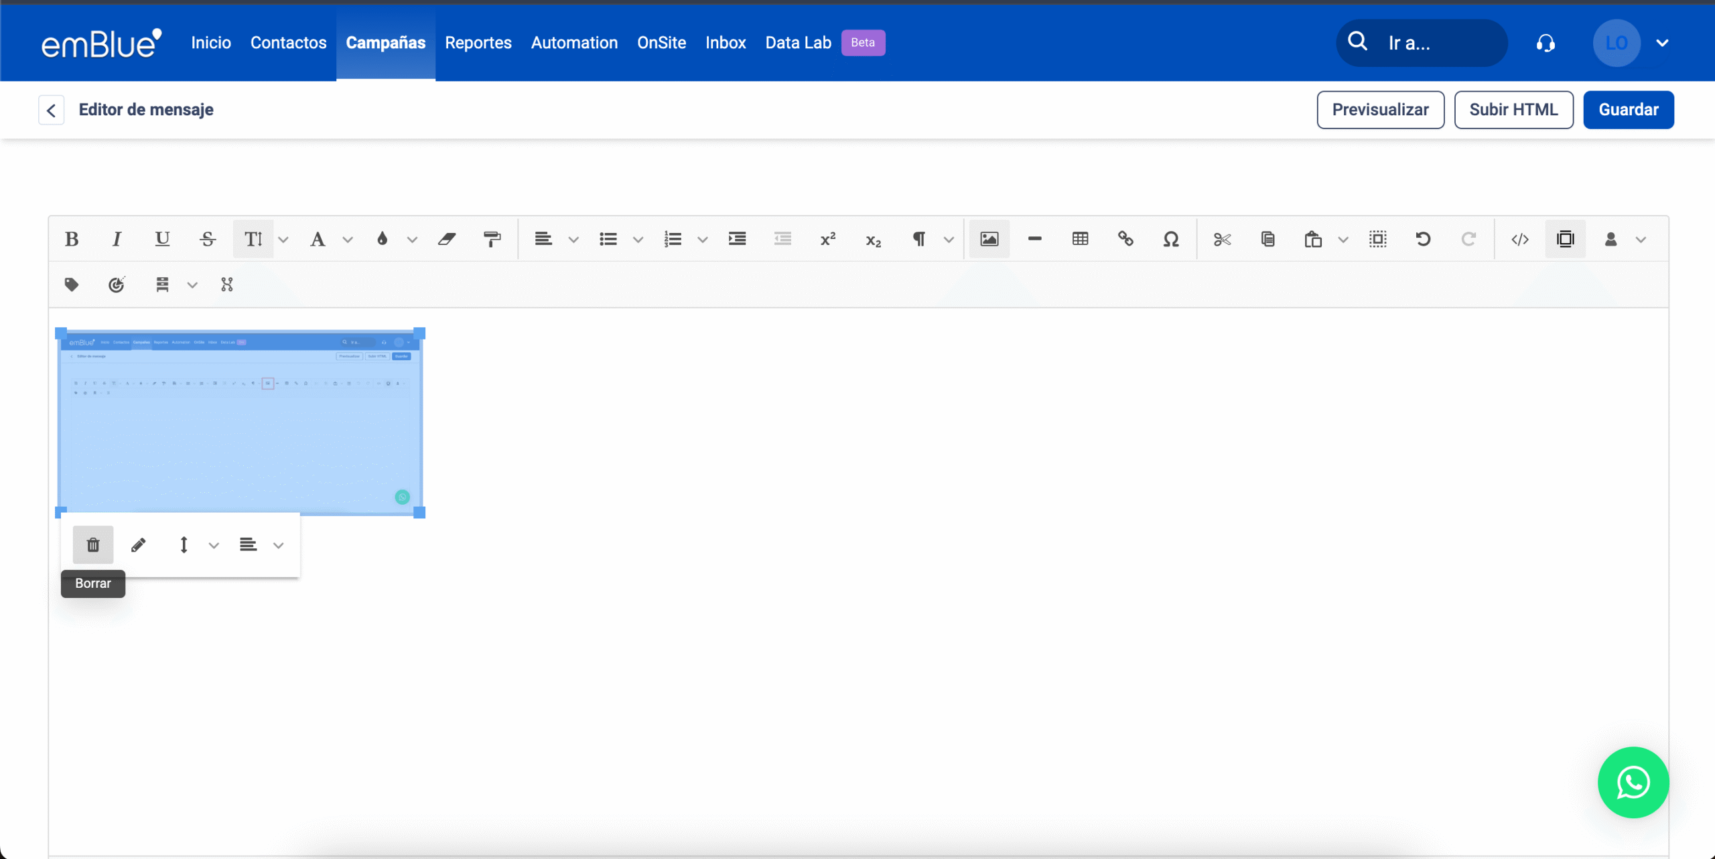1715x859 pixels.
Task: Click the Insert link icon
Action: pos(1125,239)
